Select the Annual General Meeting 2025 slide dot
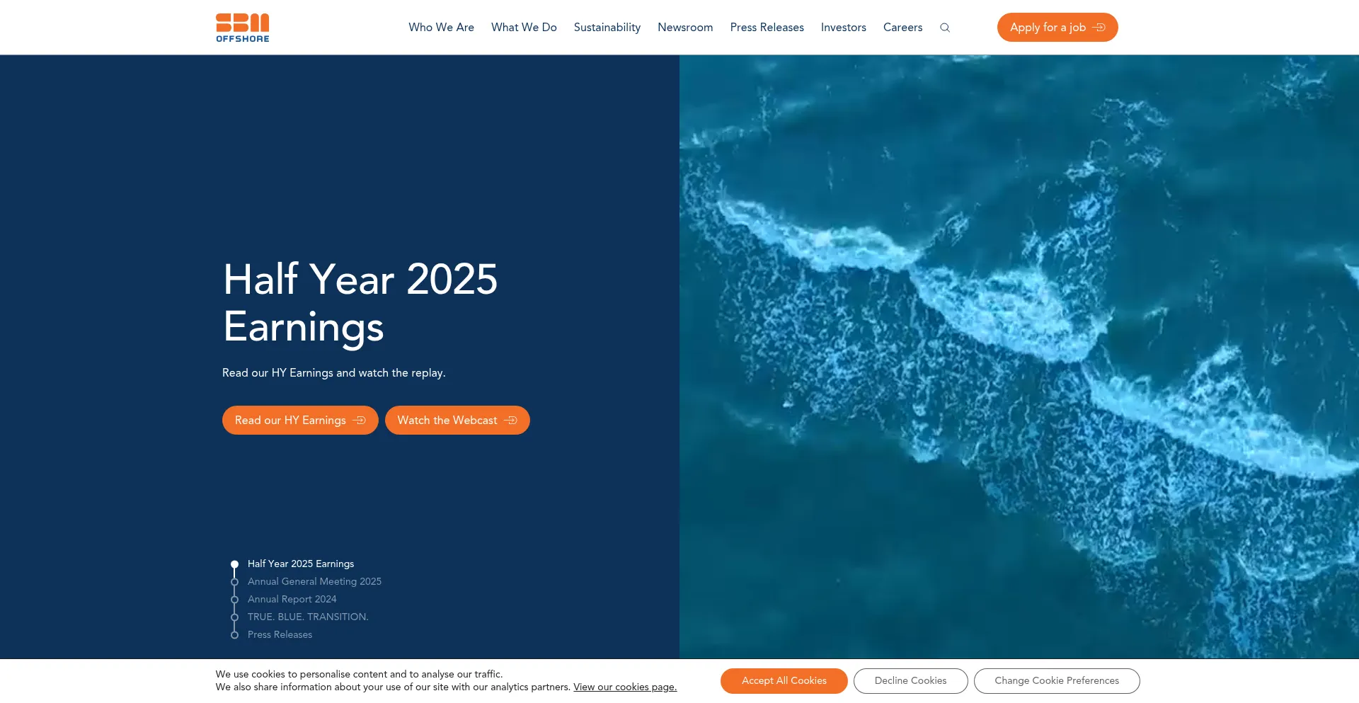1359x703 pixels. pyautogui.click(x=235, y=582)
